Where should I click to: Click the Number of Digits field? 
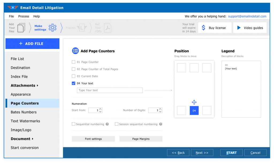tap(155, 110)
